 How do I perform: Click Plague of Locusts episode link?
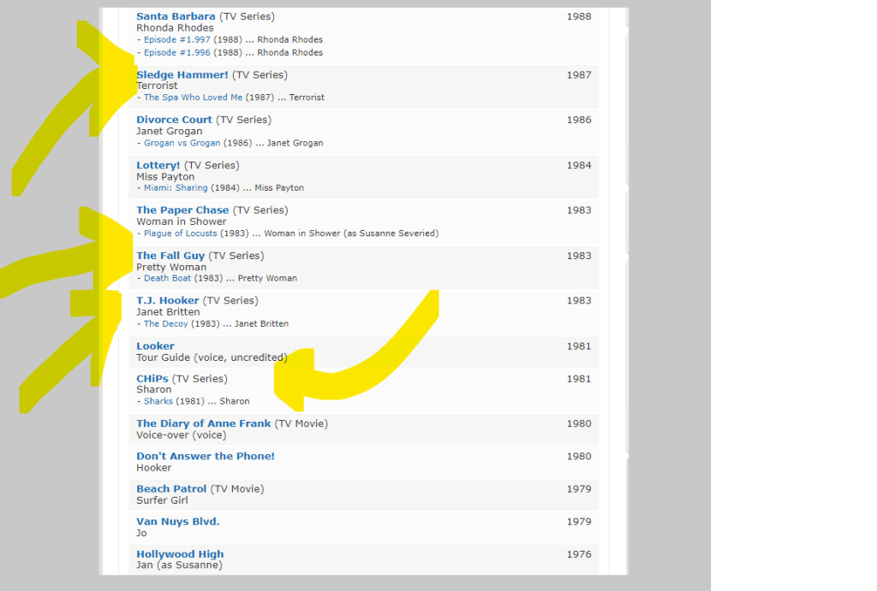click(180, 233)
